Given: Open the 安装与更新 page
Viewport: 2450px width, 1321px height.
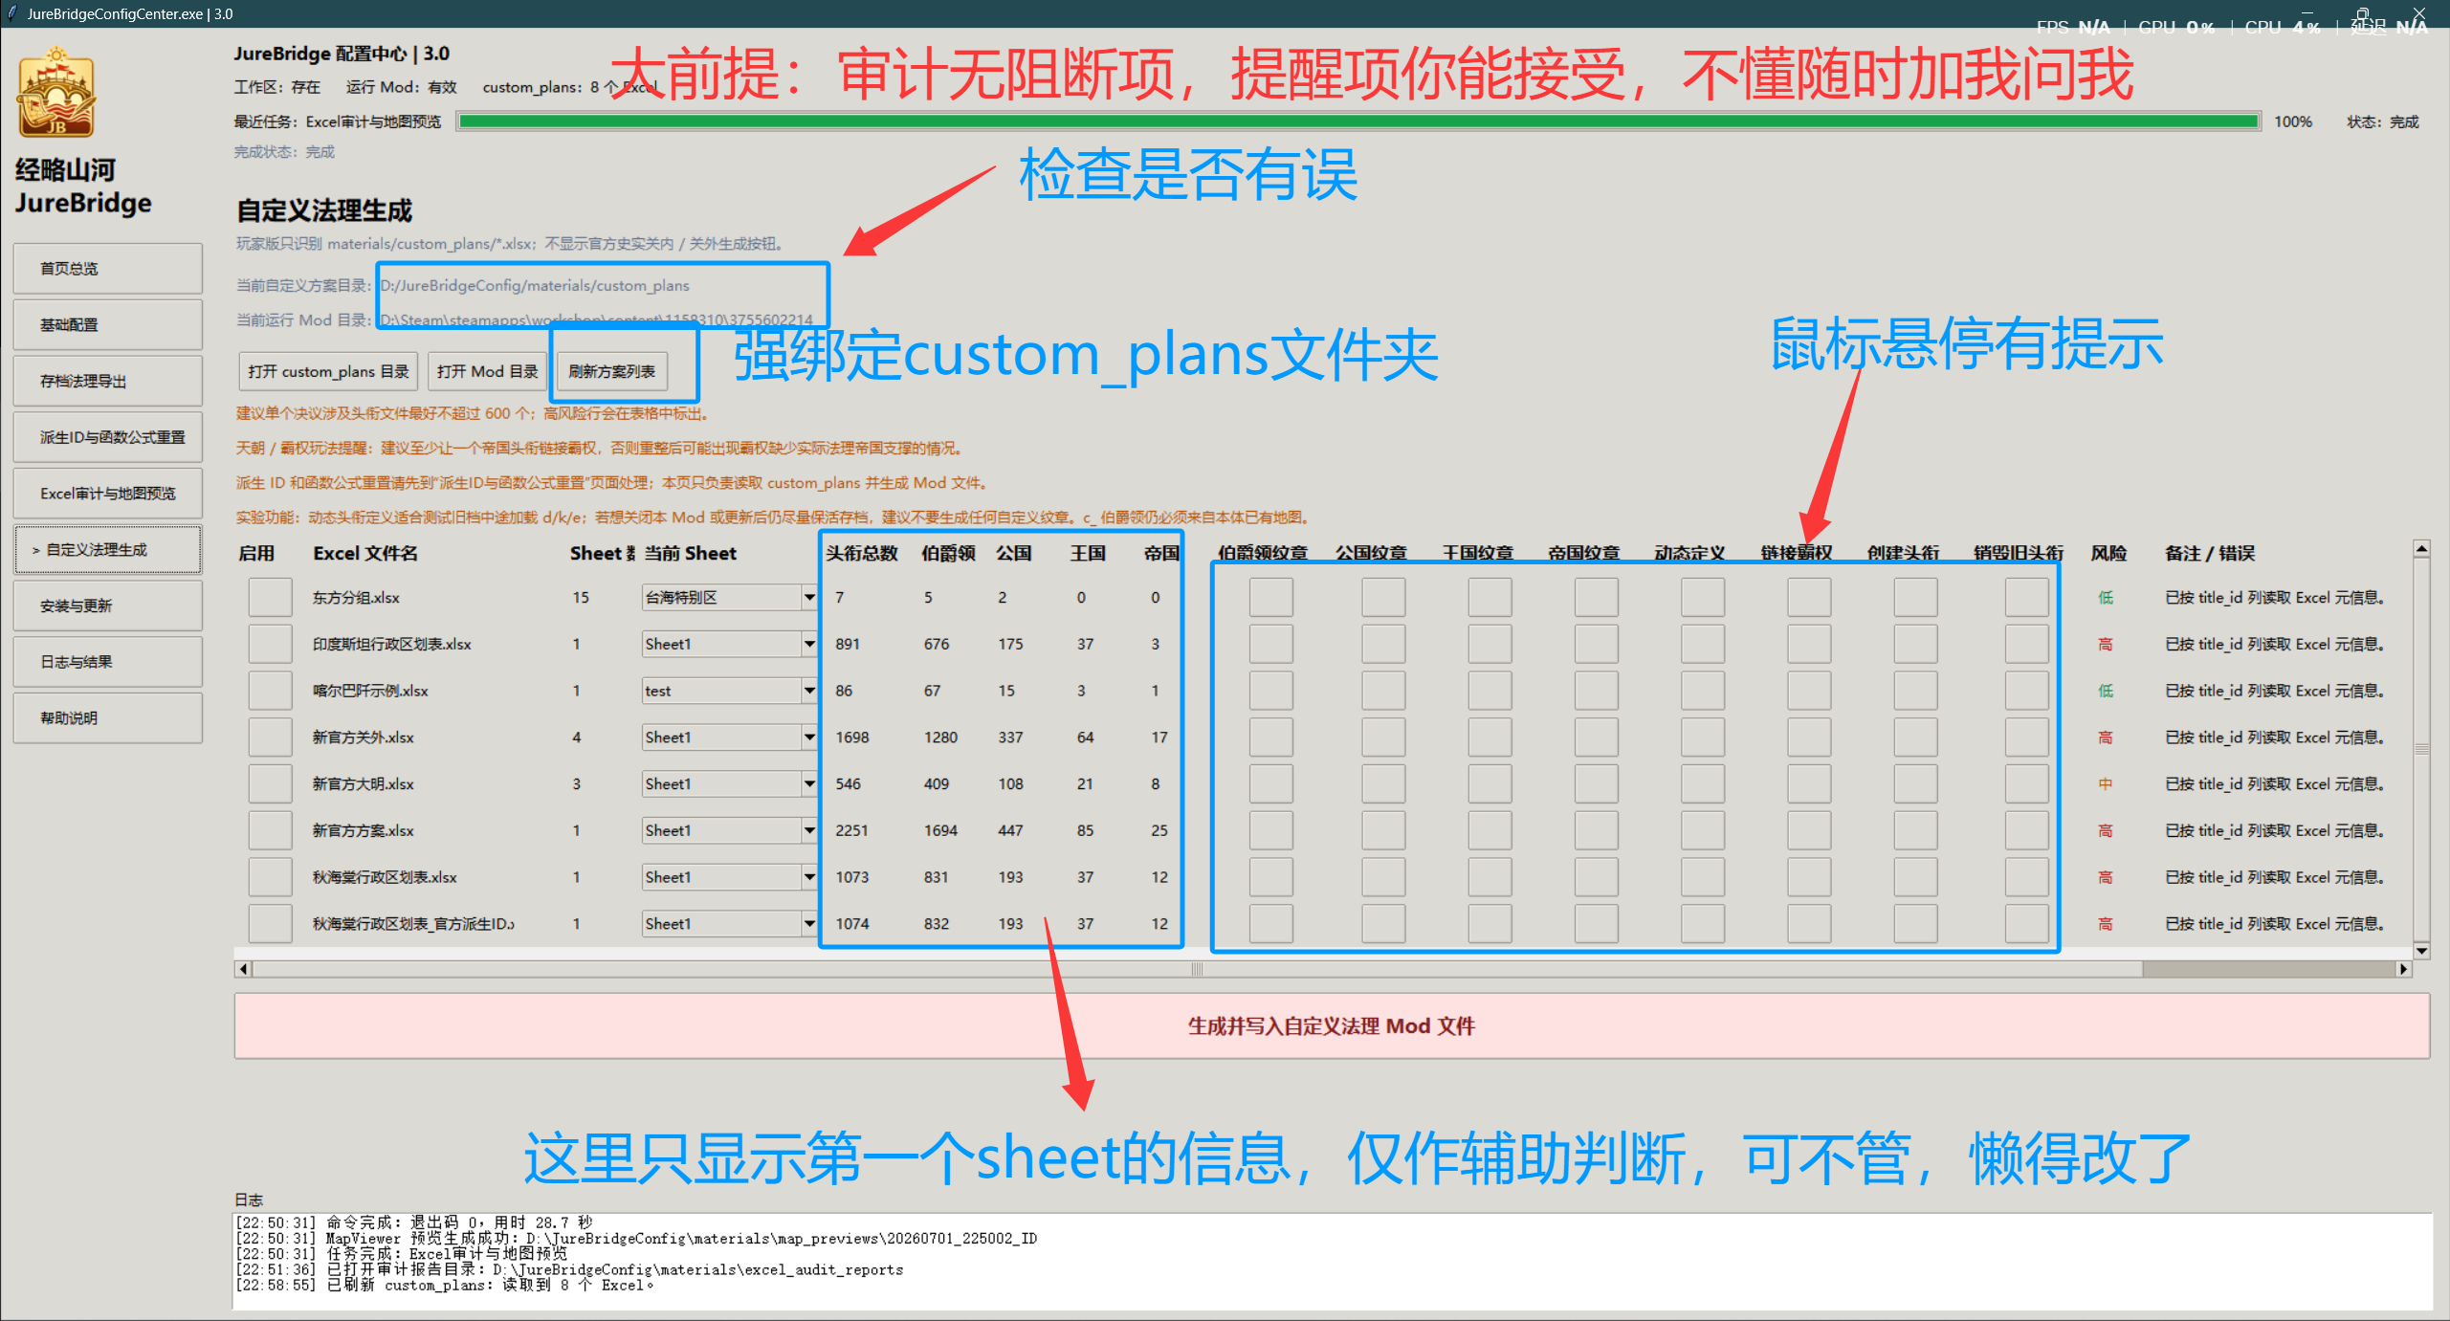Looking at the screenshot, I should [107, 605].
